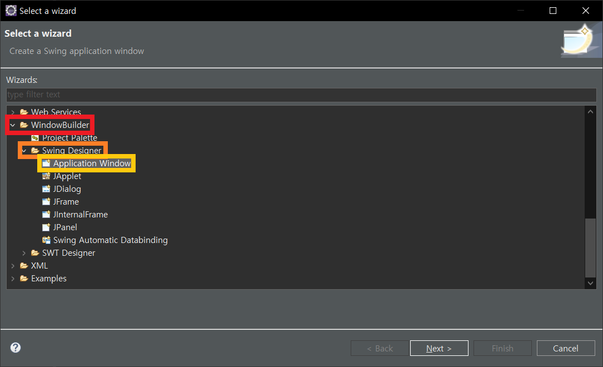Collapse the Swing Designer folder

click(24, 151)
